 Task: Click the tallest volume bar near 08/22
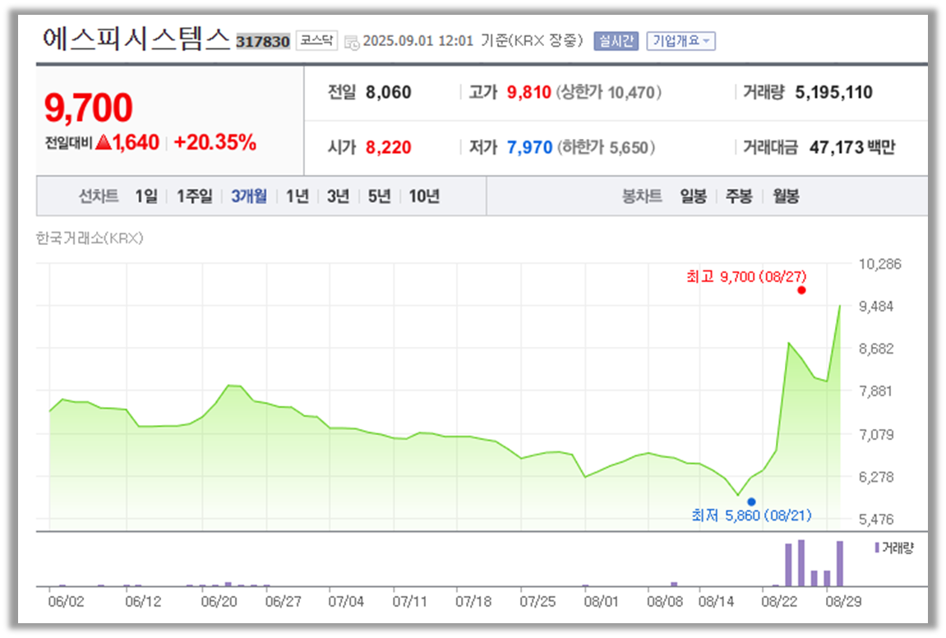pos(801,563)
